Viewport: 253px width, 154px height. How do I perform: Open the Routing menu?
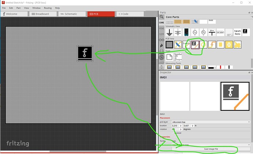(48, 8)
